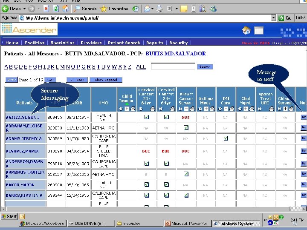Print the Chol Mgmt column

point(252,109)
